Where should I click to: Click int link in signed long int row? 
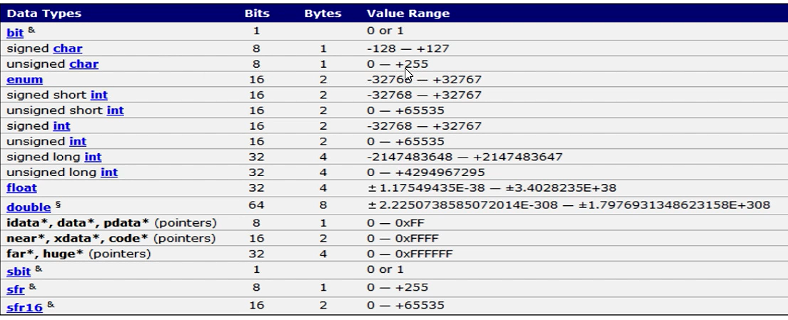coord(93,158)
